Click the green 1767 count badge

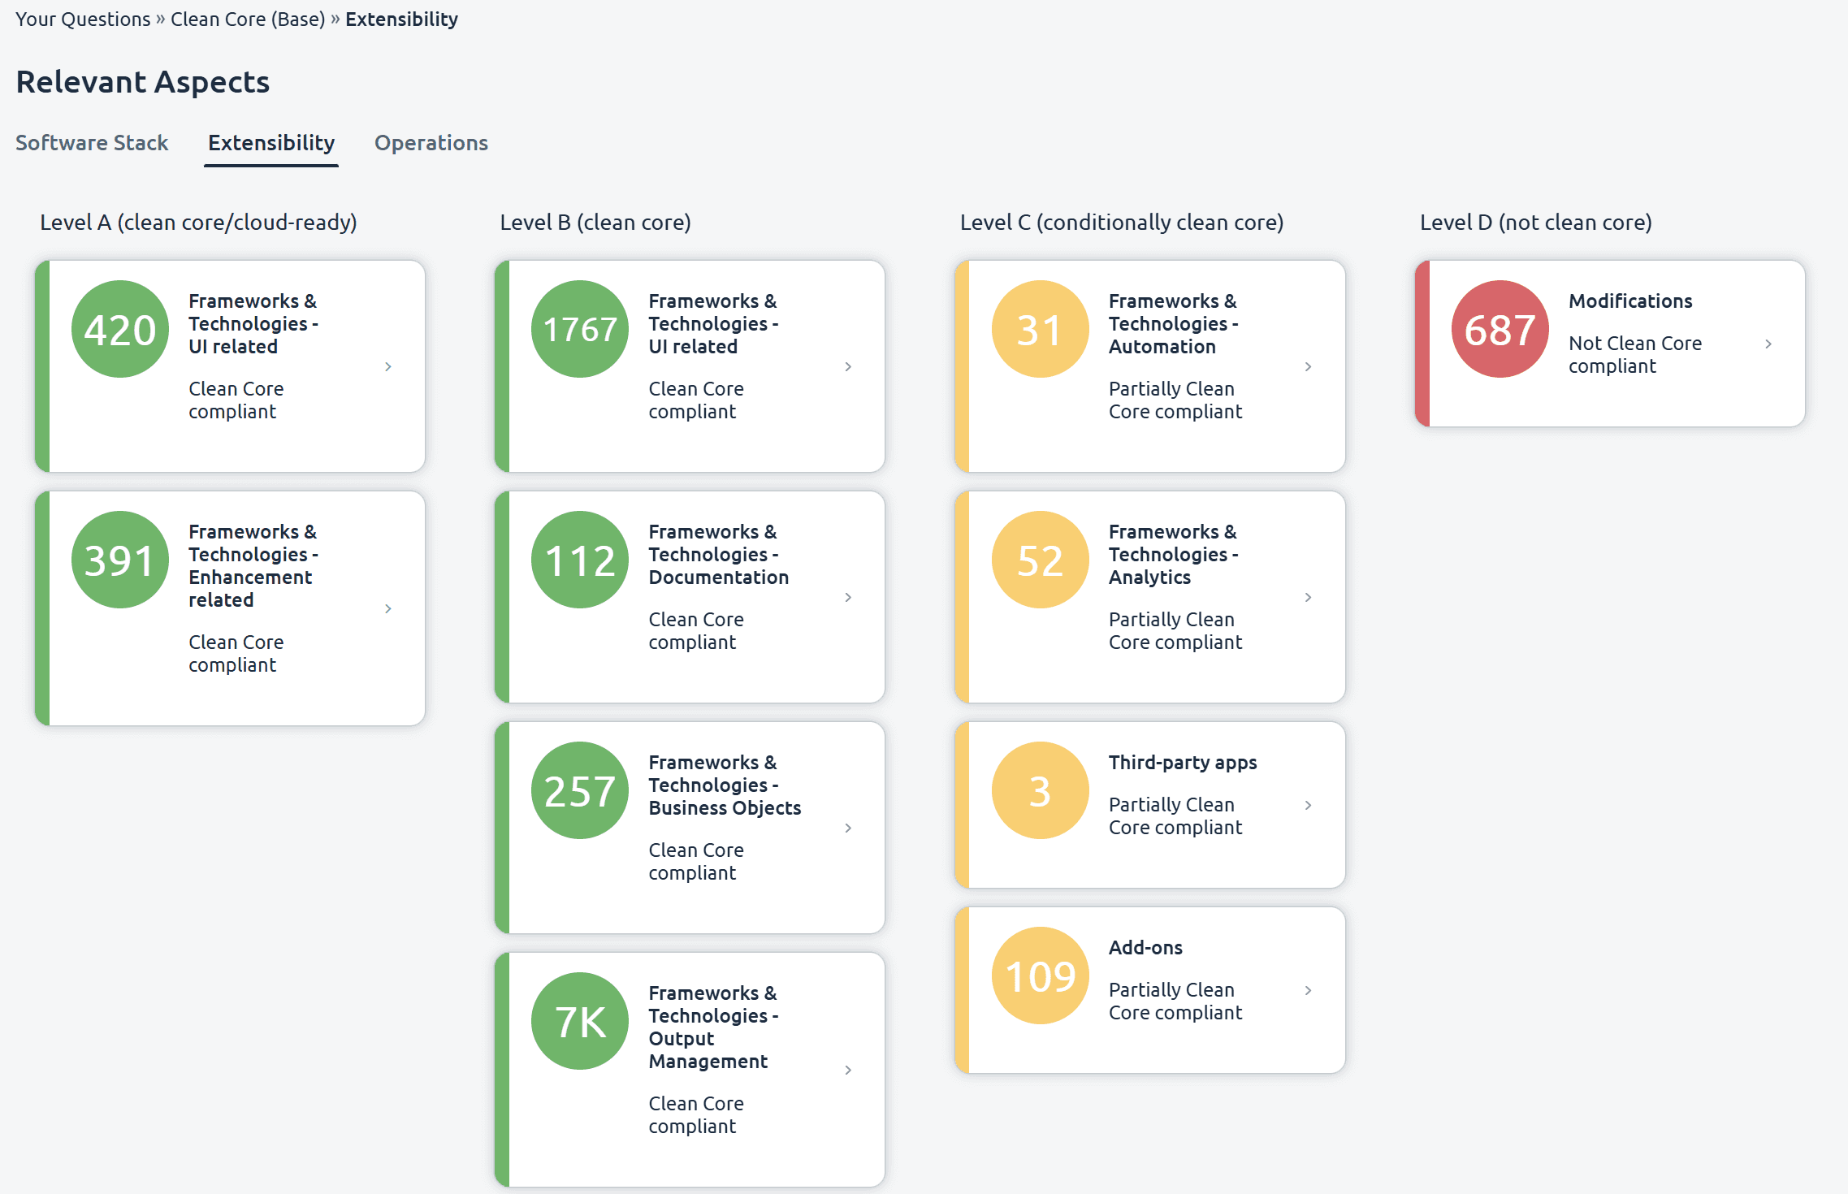pyautogui.click(x=580, y=329)
